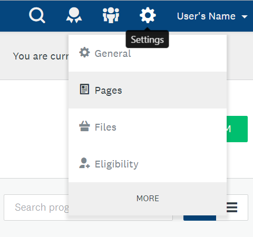Viewport: 253px width, 237px height.
Task: Click the small gear icon beside General
Action: 84,52
